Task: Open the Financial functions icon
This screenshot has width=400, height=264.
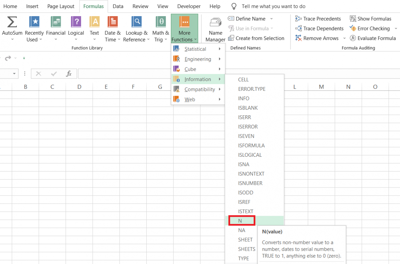Action: click(x=56, y=22)
